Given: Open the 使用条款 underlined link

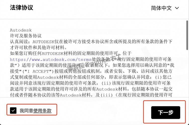Looking at the screenshot, I should [x=42, y=110].
